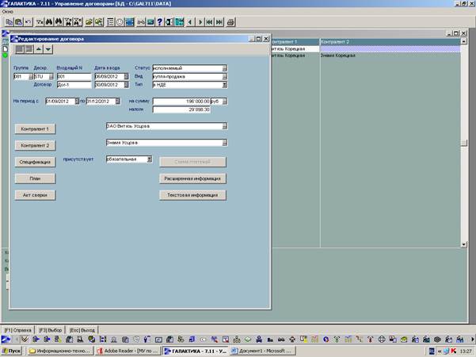Click the Пуск start button on taskbar
The height and width of the screenshot is (357, 476).
coord(11,350)
